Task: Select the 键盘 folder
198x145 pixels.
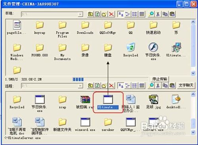Action: 108,50
